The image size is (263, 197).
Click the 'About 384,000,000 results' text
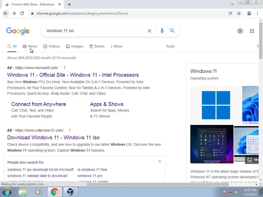click(42, 58)
